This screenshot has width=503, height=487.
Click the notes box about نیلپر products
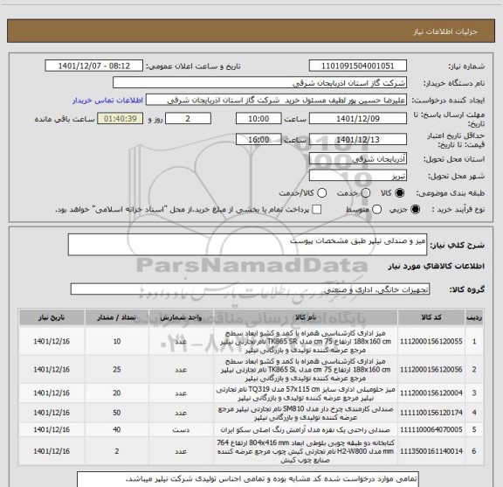(x=248, y=479)
